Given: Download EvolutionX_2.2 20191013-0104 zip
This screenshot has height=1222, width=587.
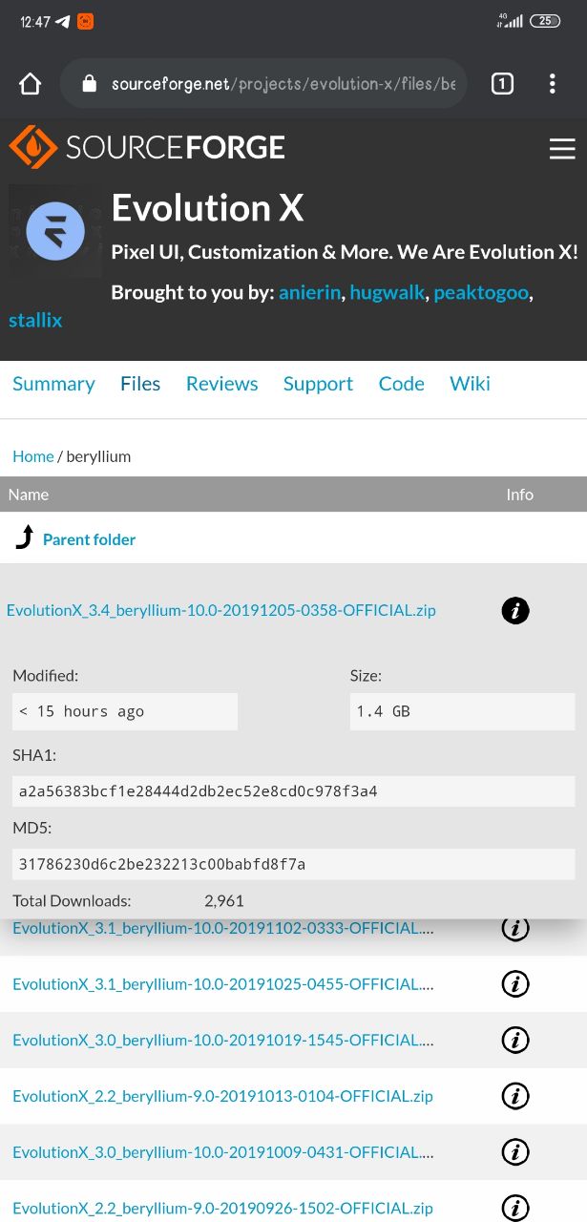Looking at the screenshot, I should tap(222, 1096).
